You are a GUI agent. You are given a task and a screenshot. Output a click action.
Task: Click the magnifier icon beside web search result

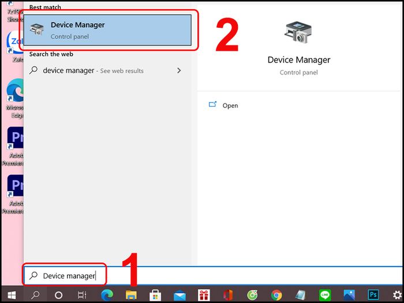point(33,70)
